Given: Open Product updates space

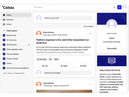Looking at the screenshot, I should click(17, 54).
